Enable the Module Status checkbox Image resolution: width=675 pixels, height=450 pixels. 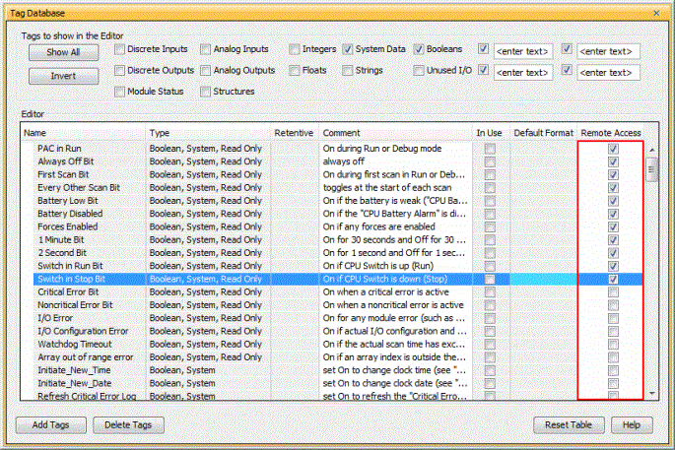119,92
